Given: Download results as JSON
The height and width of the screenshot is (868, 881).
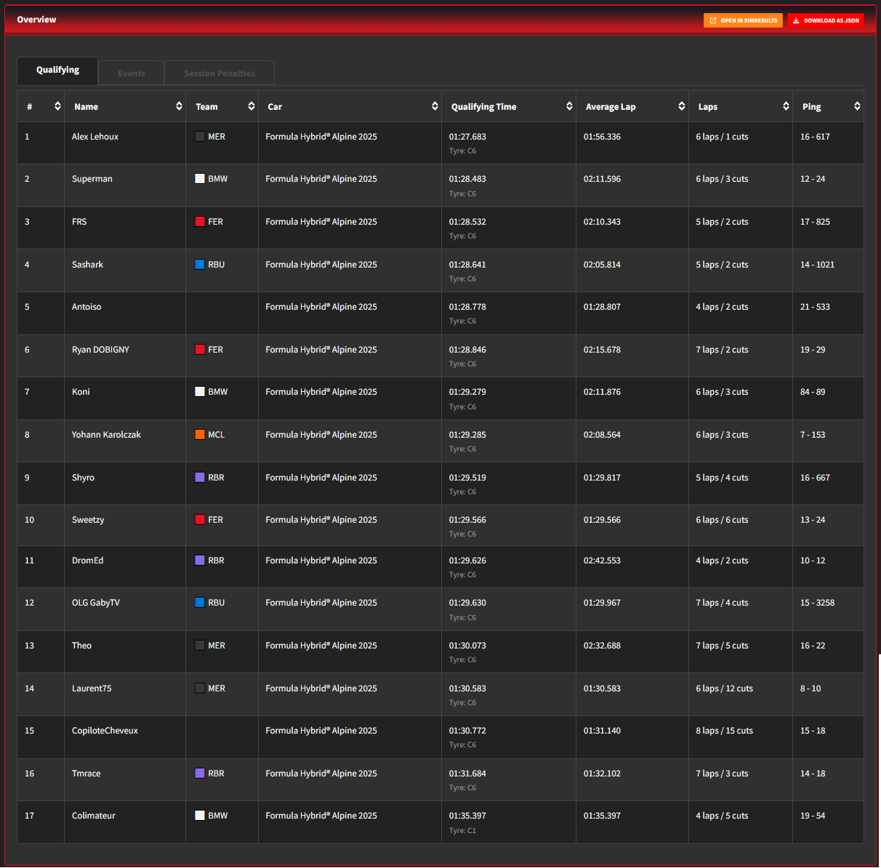Looking at the screenshot, I should click(826, 20).
